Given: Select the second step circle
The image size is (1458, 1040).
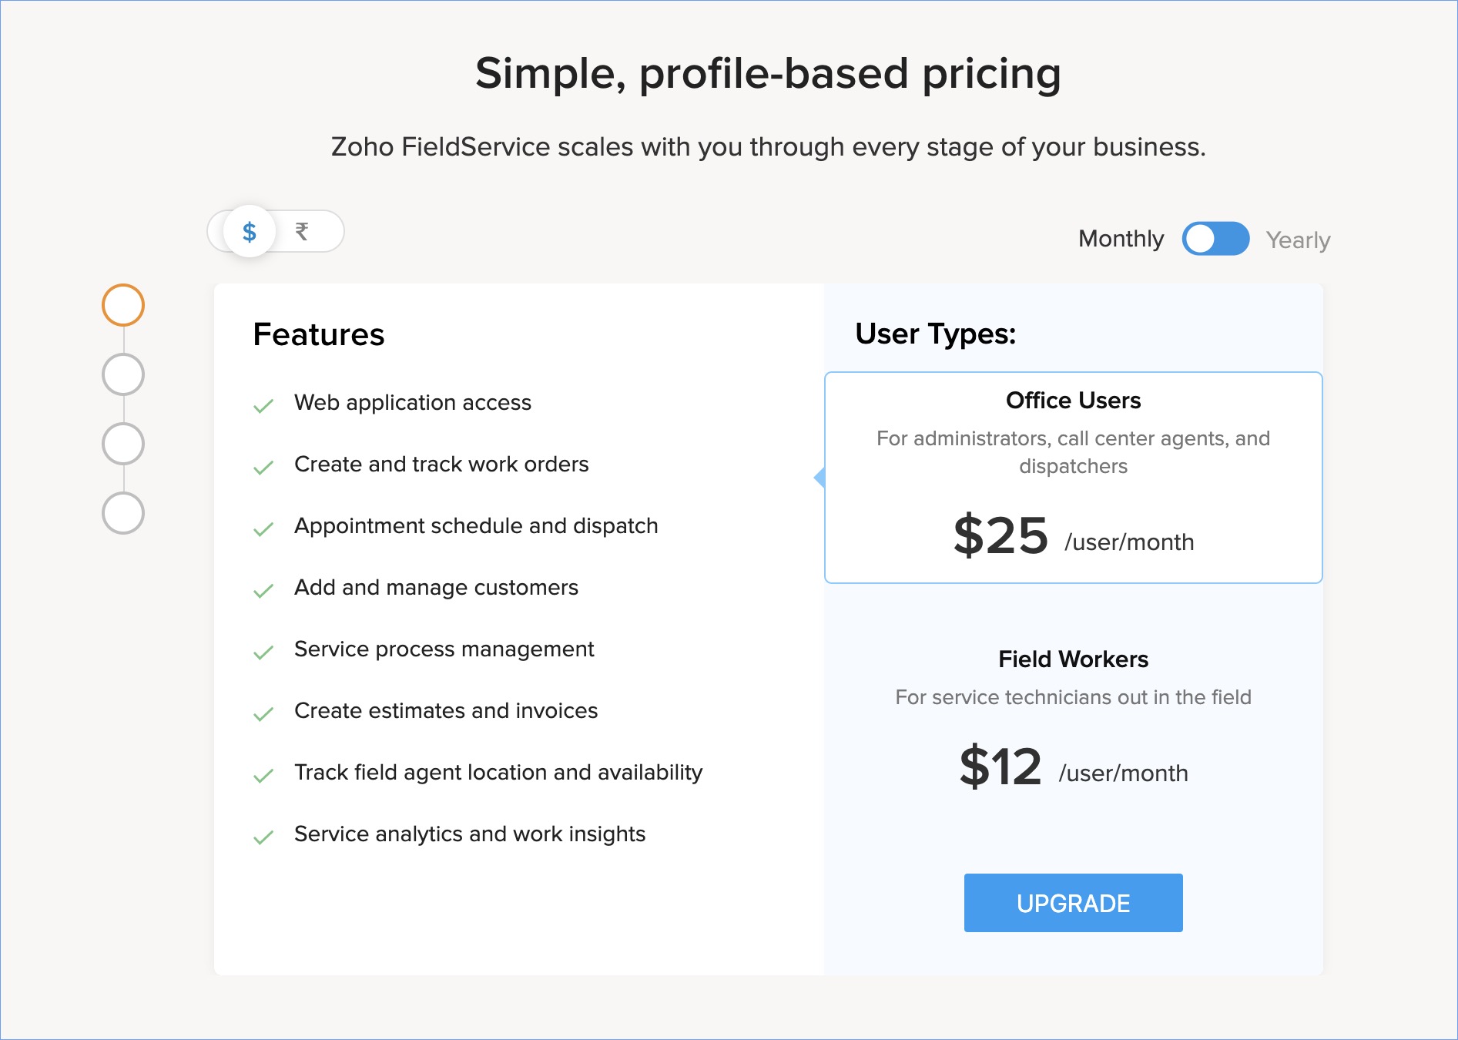Looking at the screenshot, I should tap(123, 374).
